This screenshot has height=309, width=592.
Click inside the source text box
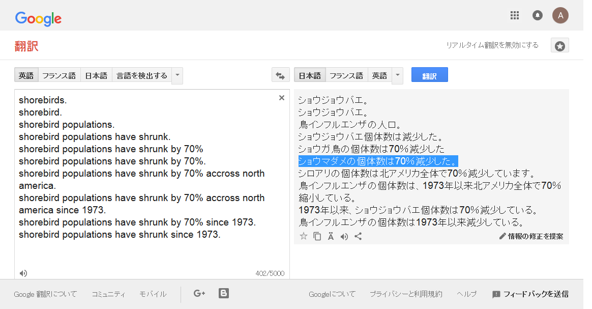[x=152, y=184]
